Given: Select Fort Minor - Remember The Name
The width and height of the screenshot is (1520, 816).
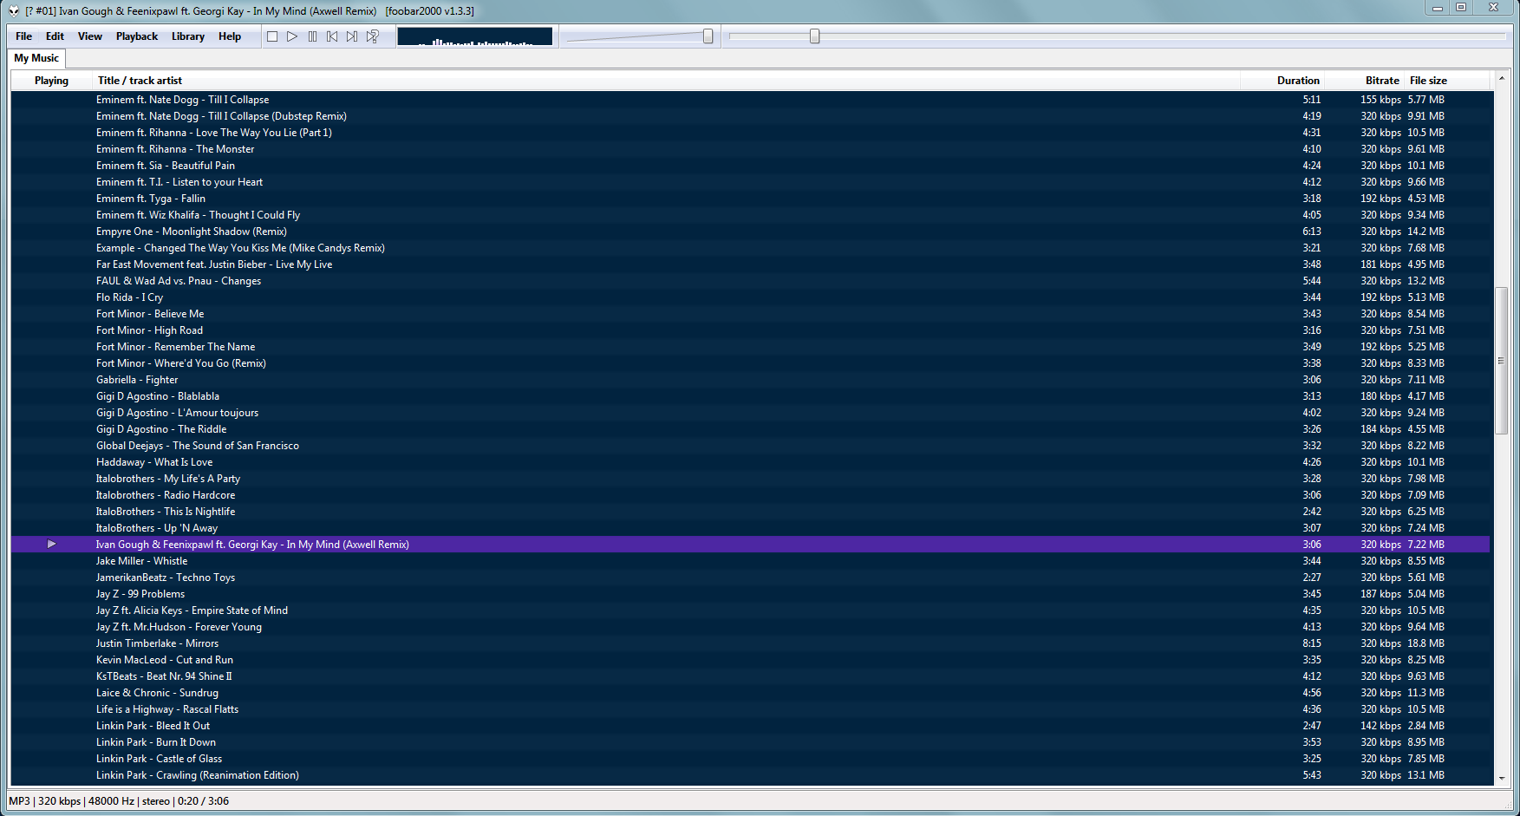Looking at the screenshot, I should coord(750,347).
